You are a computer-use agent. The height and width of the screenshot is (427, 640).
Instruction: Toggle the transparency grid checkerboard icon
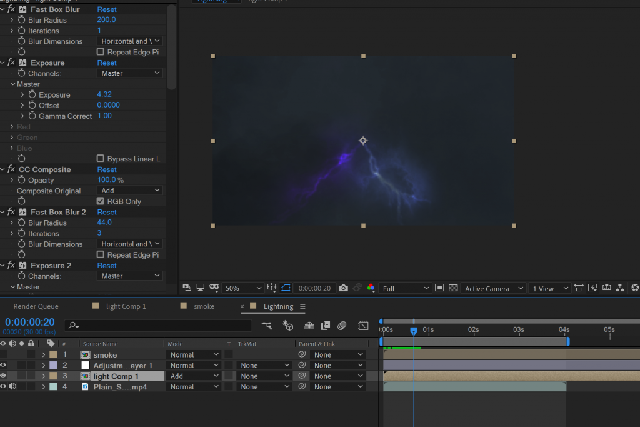(x=453, y=288)
